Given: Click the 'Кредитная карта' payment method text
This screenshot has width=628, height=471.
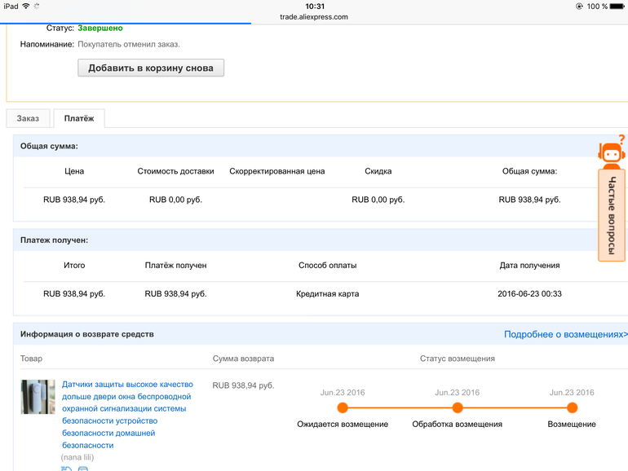Looking at the screenshot, I should [x=327, y=294].
